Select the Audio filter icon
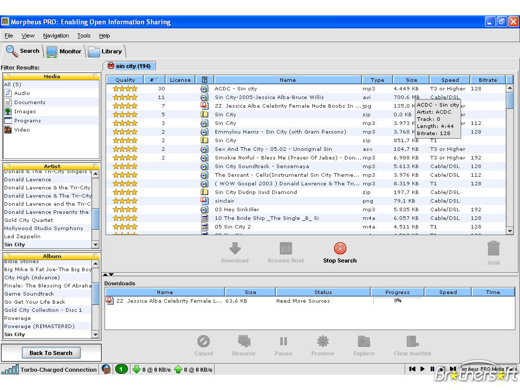The width and height of the screenshot is (520, 390). [8, 93]
